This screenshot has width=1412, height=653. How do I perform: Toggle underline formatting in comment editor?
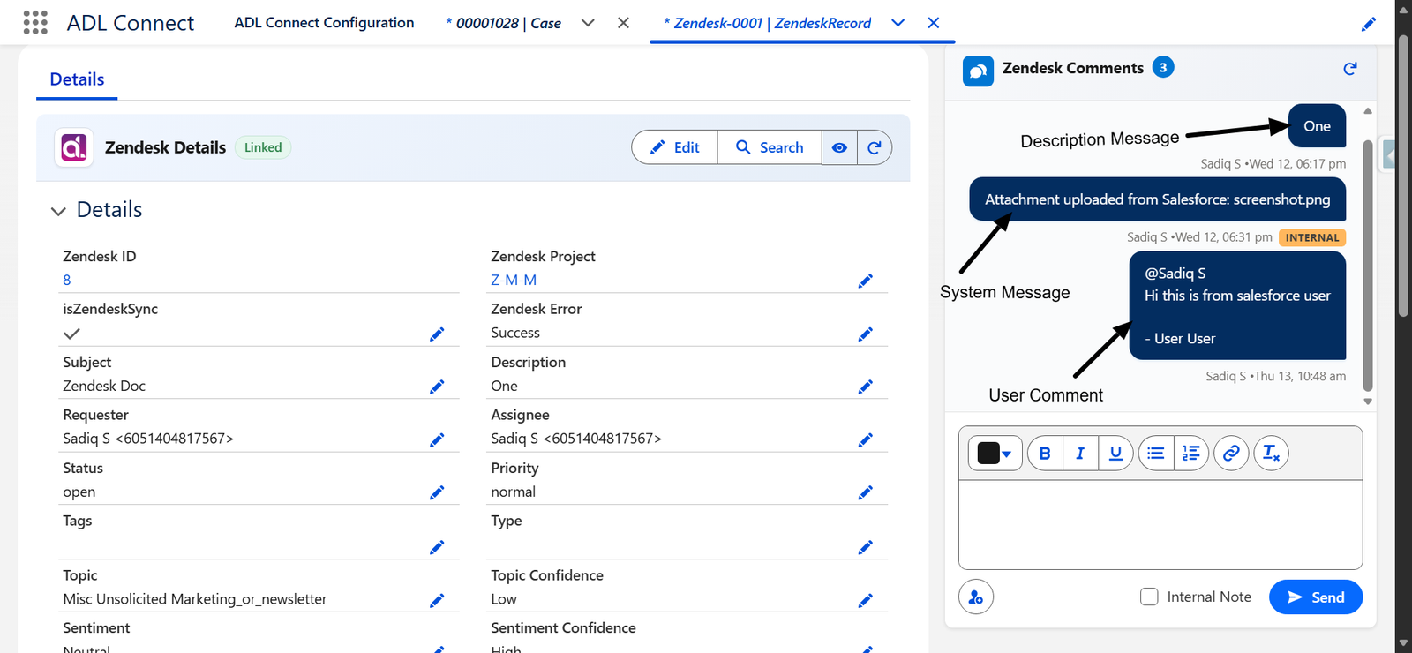(1115, 453)
